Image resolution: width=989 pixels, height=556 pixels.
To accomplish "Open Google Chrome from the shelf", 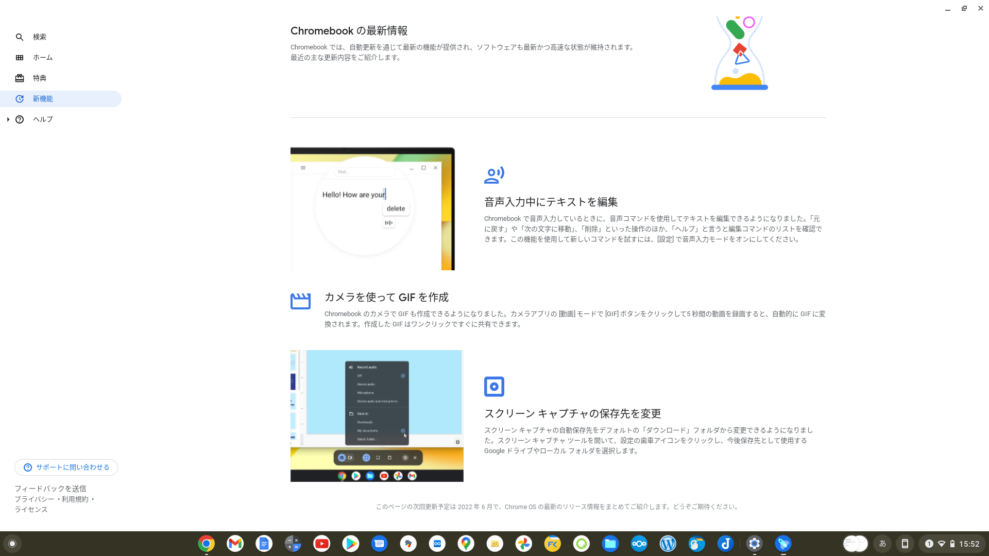I will click(x=207, y=544).
